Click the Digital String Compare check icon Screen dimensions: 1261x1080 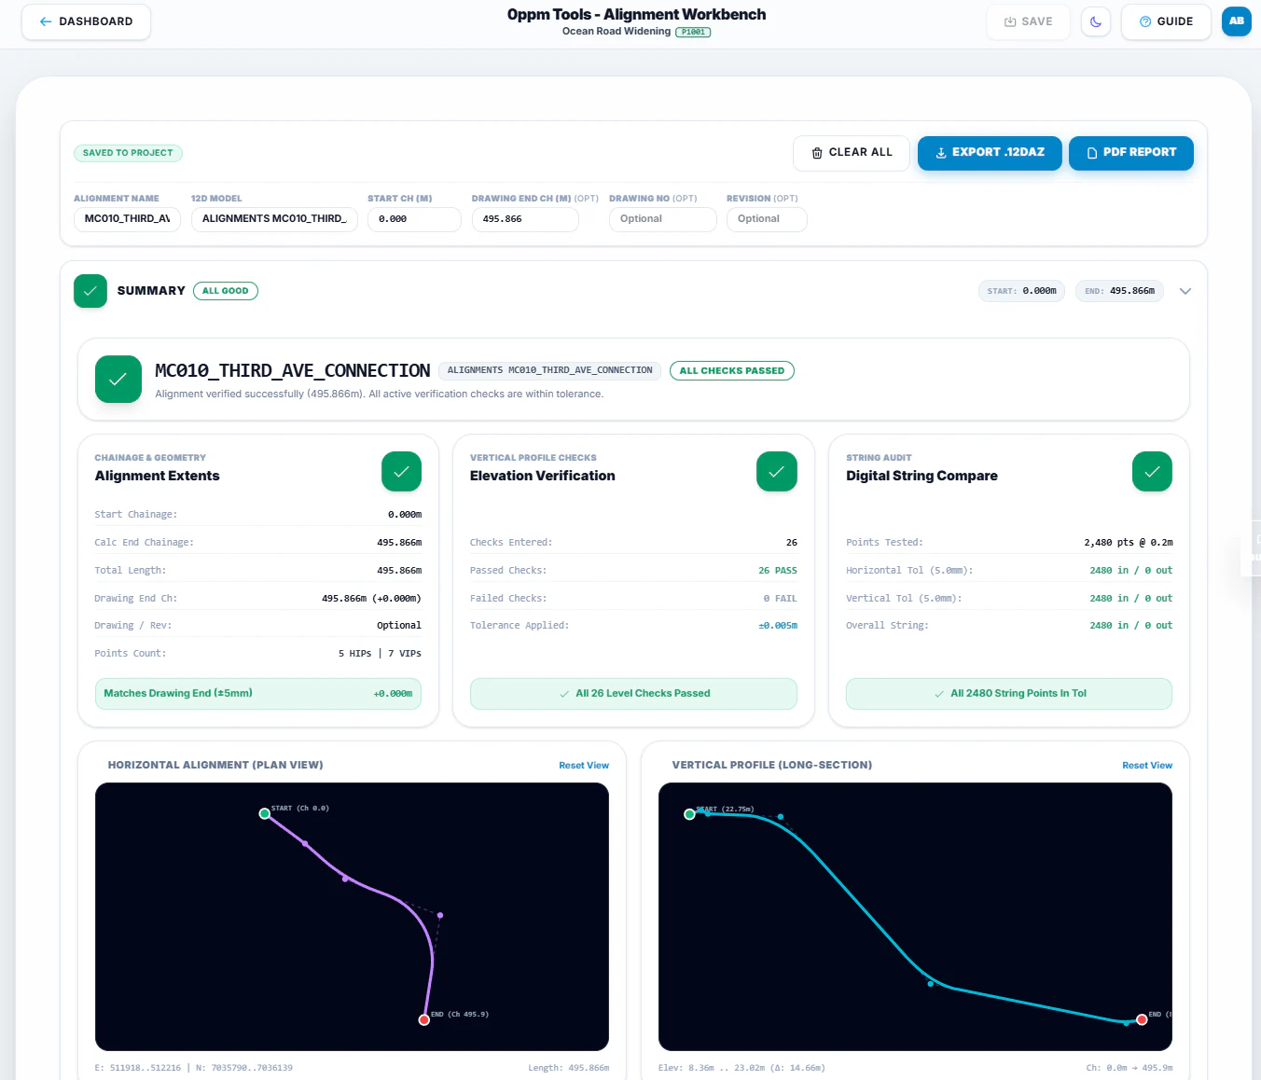[1152, 472]
